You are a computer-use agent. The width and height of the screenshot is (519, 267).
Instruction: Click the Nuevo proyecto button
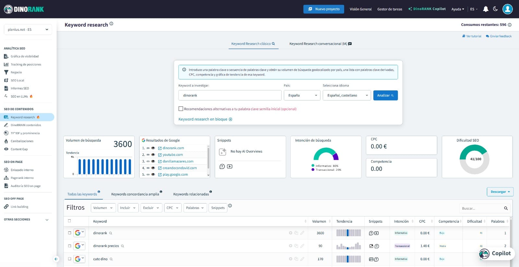[x=324, y=9]
